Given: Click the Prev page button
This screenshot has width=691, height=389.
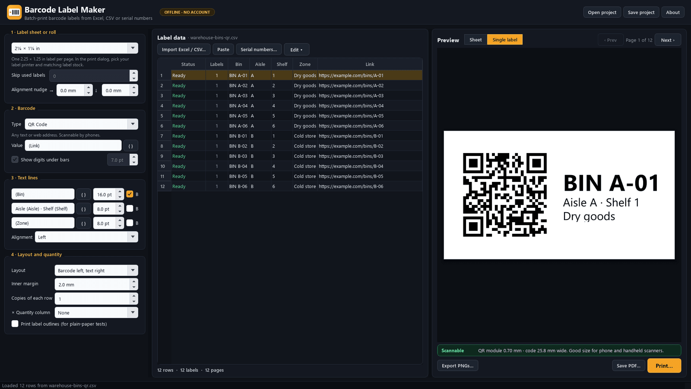Looking at the screenshot, I should pyautogui.click(x=611, y=40).
